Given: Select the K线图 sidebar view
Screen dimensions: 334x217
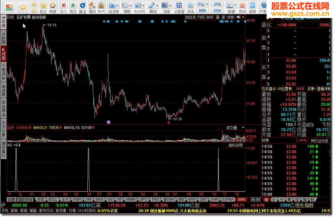Looking at the screenshot, I should pyautogui.click(x=4, y=54).
